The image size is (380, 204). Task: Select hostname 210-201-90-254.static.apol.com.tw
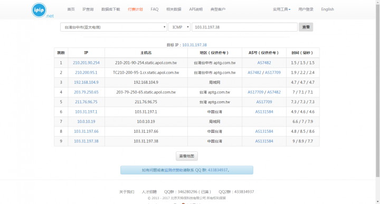(x=146, y=63)
